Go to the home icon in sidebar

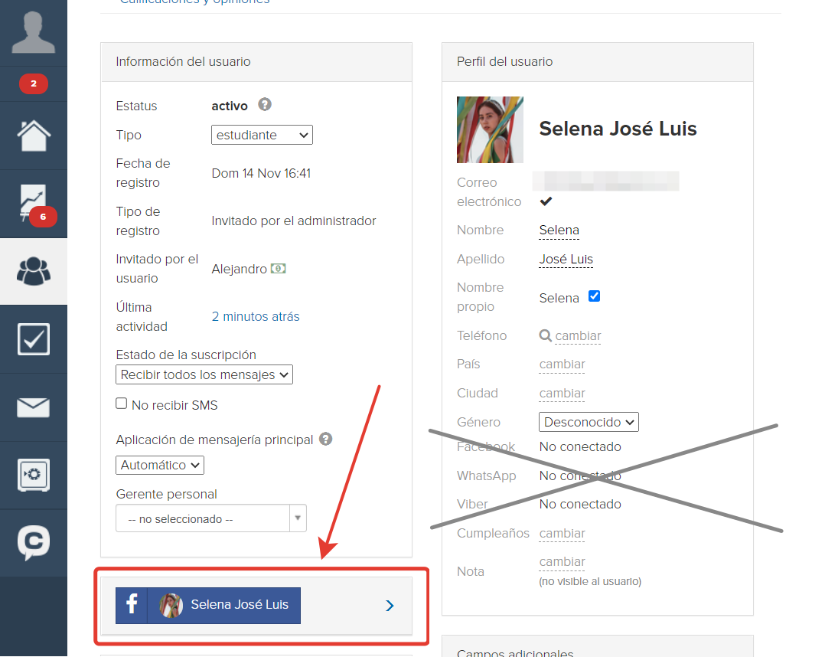[x=34, y=136]
